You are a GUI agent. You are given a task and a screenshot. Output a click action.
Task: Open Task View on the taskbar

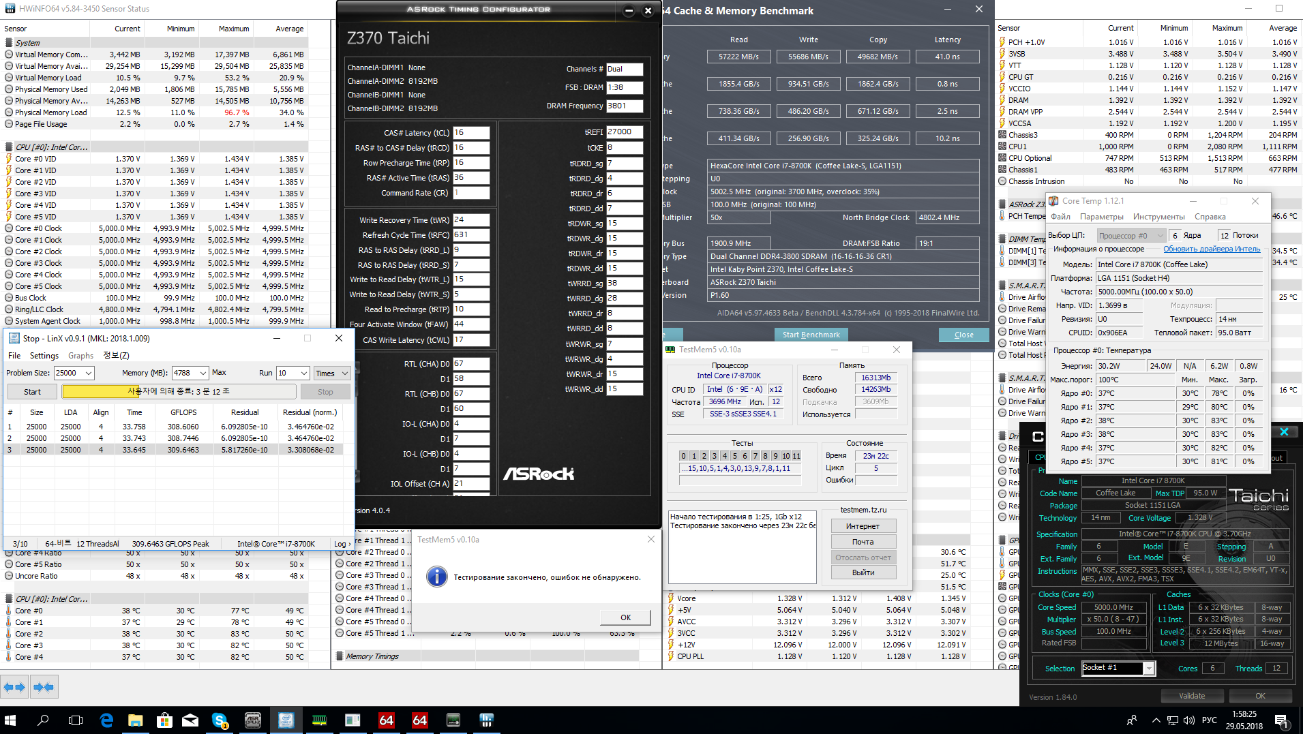[76, 720]
